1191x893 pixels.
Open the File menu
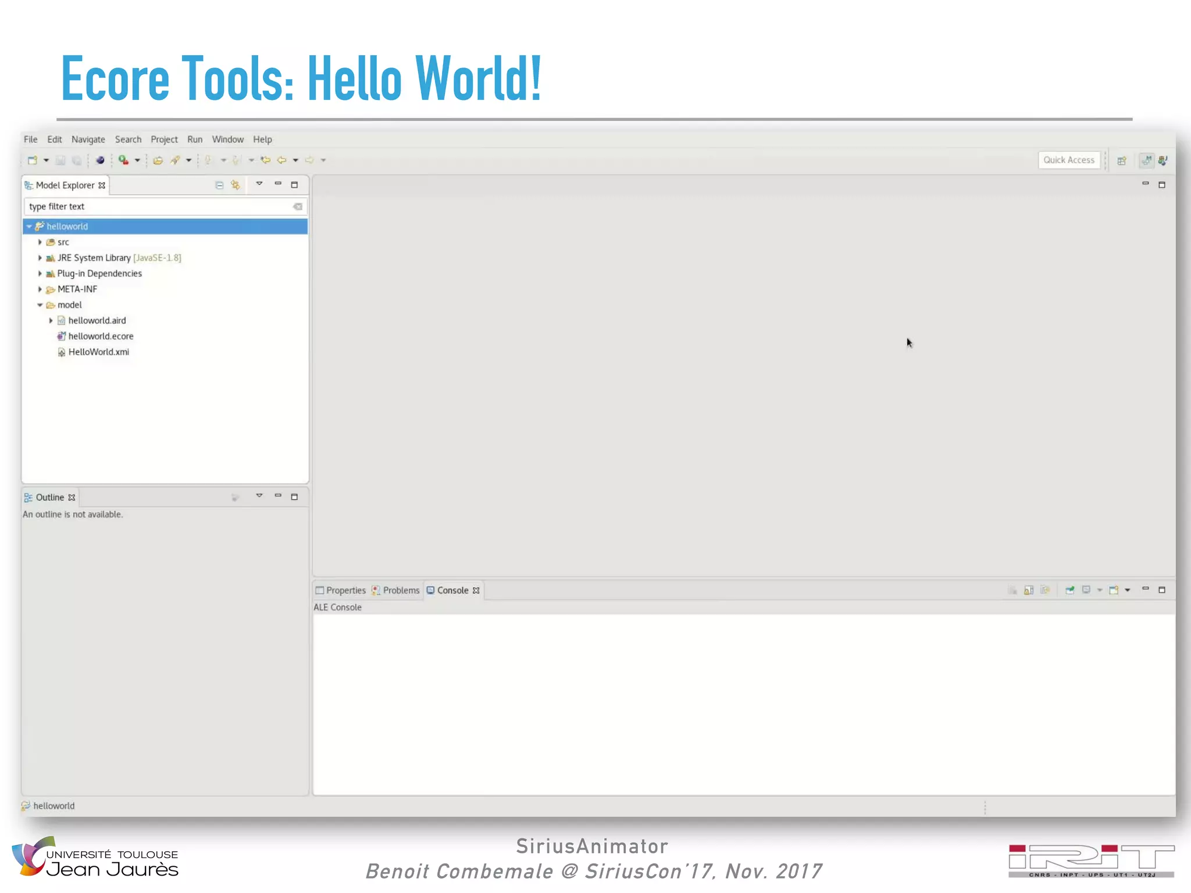pos(30,140)
